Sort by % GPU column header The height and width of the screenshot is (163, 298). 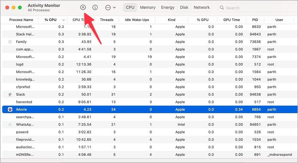tap(203, 20)
